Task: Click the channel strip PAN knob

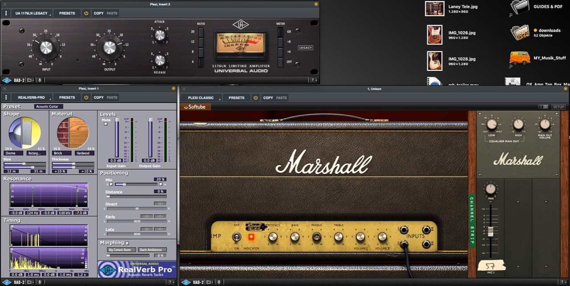Action: pyautogui.click(x=491, y=189)
